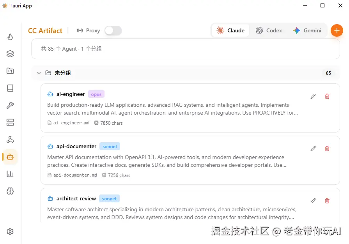Click the '共 85 个 Agent' summary
Screen dimensions: 349x244
(71, 49)
